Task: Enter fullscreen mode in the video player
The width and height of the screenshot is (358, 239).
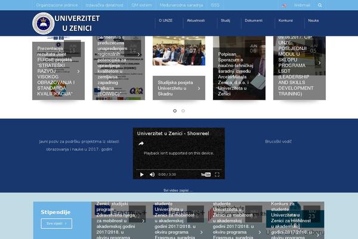Action: tap(217, 174)
